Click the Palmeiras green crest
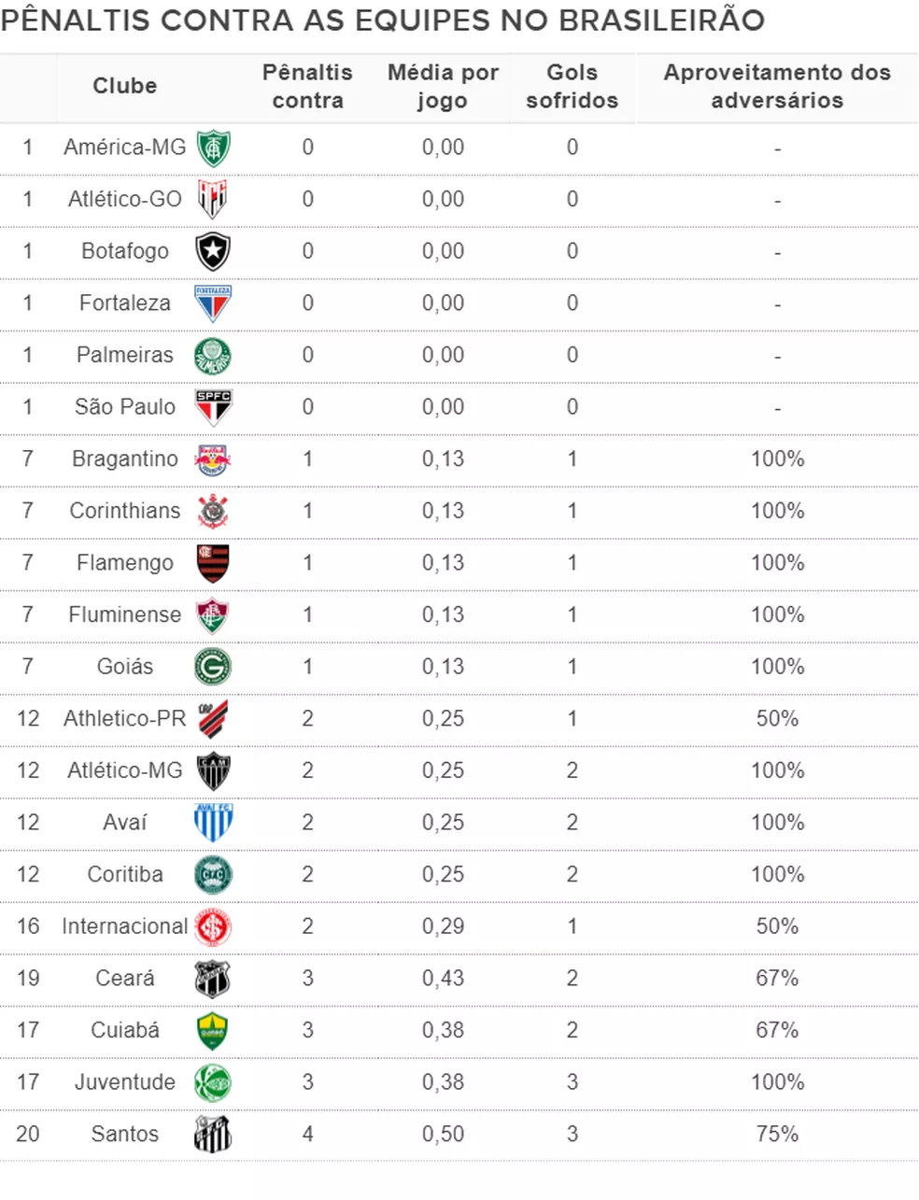The width and height of the screenshot is (919, 1200). point(213,356)
